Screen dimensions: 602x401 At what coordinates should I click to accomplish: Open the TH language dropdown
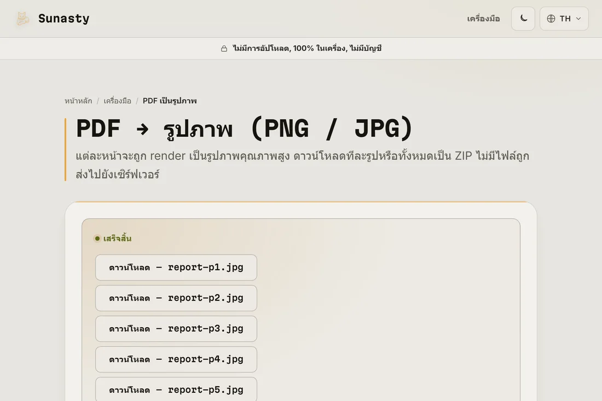coord(564,19)
